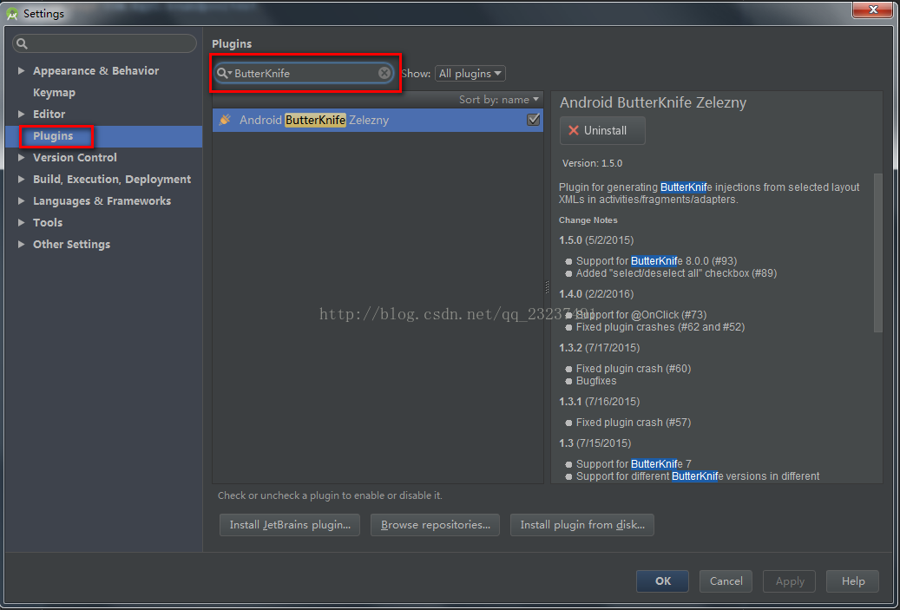Expand Appearance & Behavior section

pyautogui.click(x=21, y=70)
